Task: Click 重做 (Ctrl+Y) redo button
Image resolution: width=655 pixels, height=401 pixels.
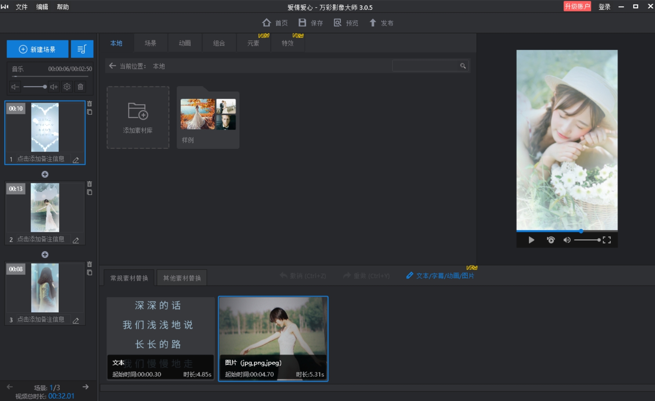Action: point(367,276)
